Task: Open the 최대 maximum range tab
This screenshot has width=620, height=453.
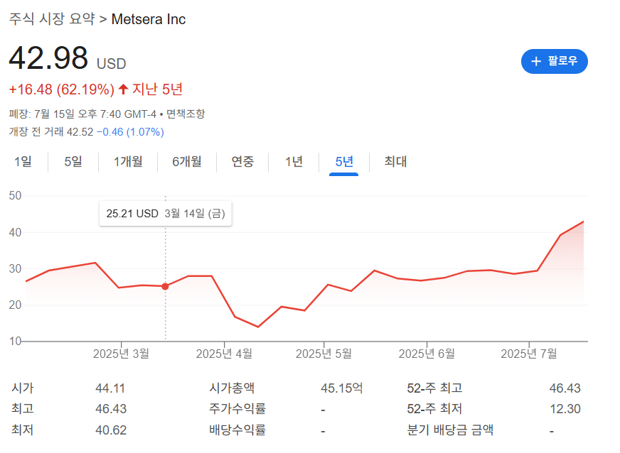Action: 395,161
